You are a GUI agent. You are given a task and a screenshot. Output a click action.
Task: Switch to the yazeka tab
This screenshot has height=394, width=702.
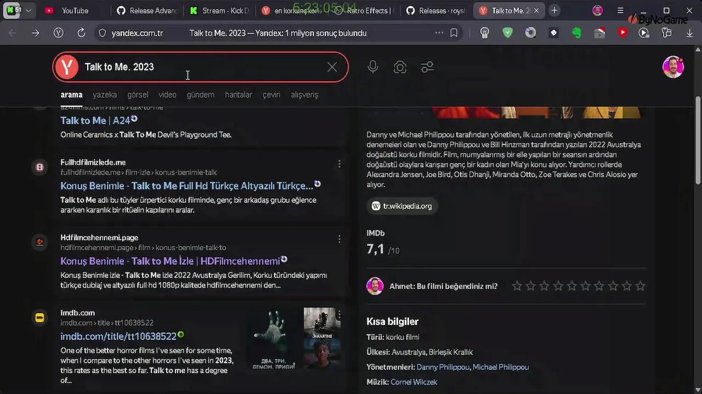[105, 95]
